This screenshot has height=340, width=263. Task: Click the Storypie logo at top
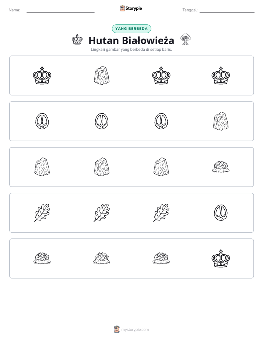(x=131, y=8)
